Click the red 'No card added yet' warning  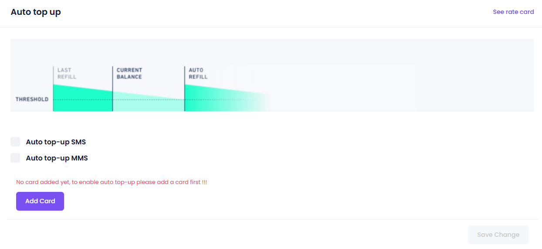coord(112,182)
